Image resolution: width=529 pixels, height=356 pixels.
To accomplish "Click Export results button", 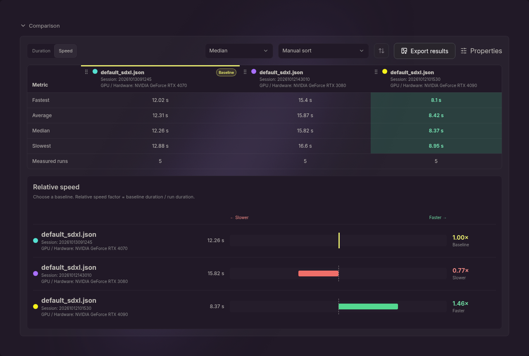I will coord(424,51).
